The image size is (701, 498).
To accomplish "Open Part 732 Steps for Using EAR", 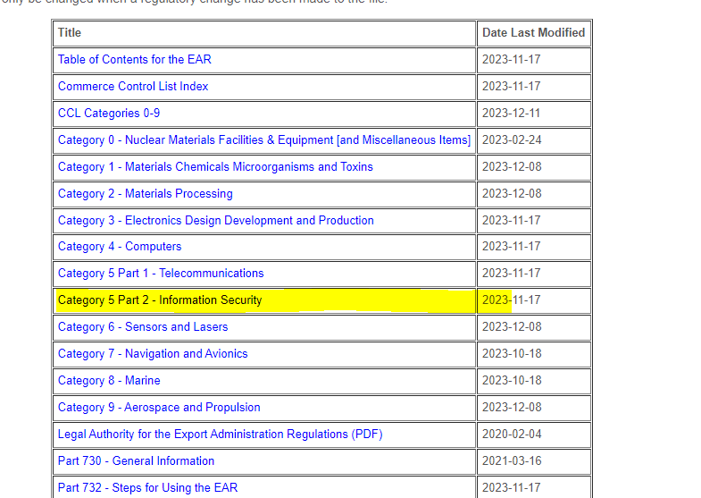I will tap(147, 488).
